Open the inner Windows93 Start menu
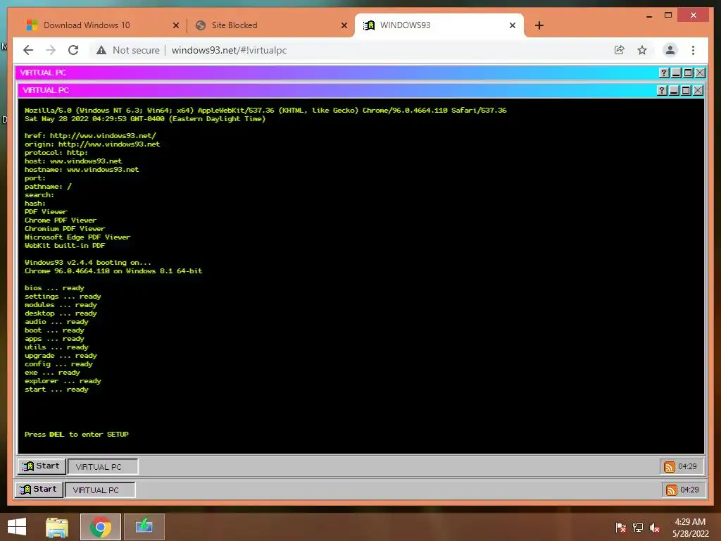Image resolution: width=721 pixels, height=541 pixels. click(x=42, y=466)
